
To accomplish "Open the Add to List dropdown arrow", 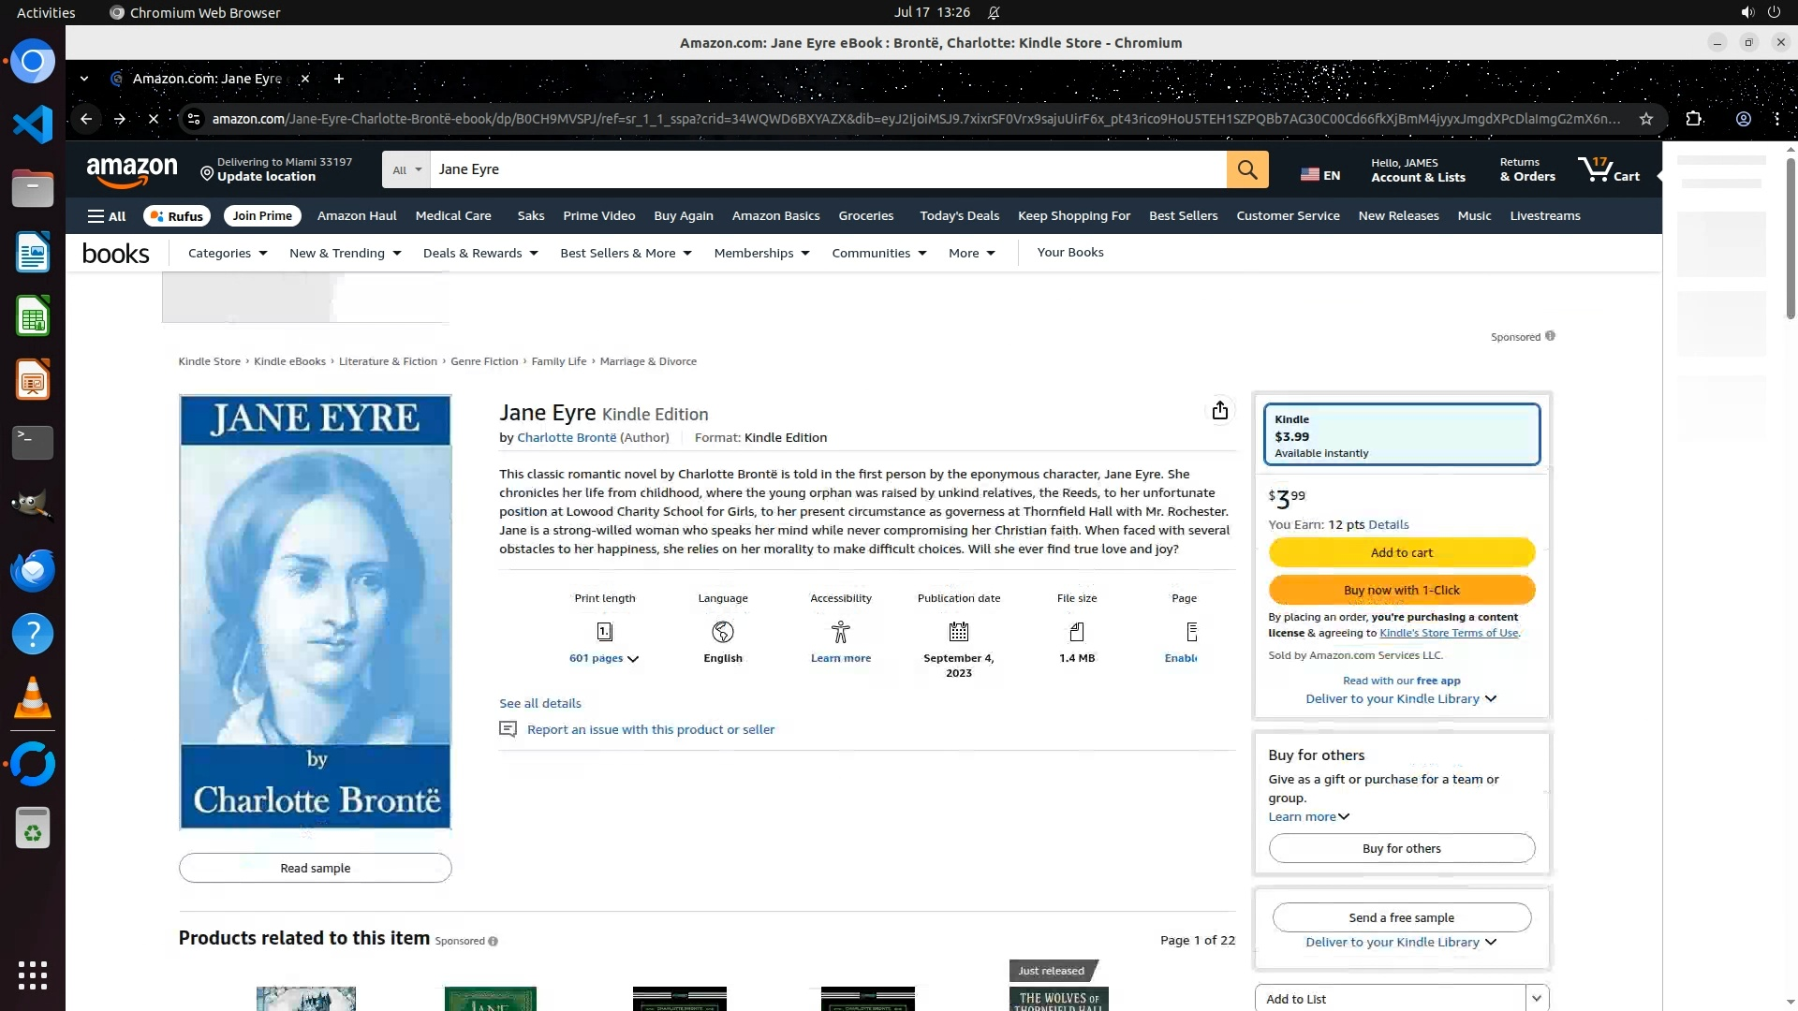I will click(1536, 999).
